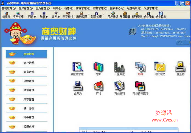
Task: Select 库存管理 in the left sidebar
Action: 26,99
